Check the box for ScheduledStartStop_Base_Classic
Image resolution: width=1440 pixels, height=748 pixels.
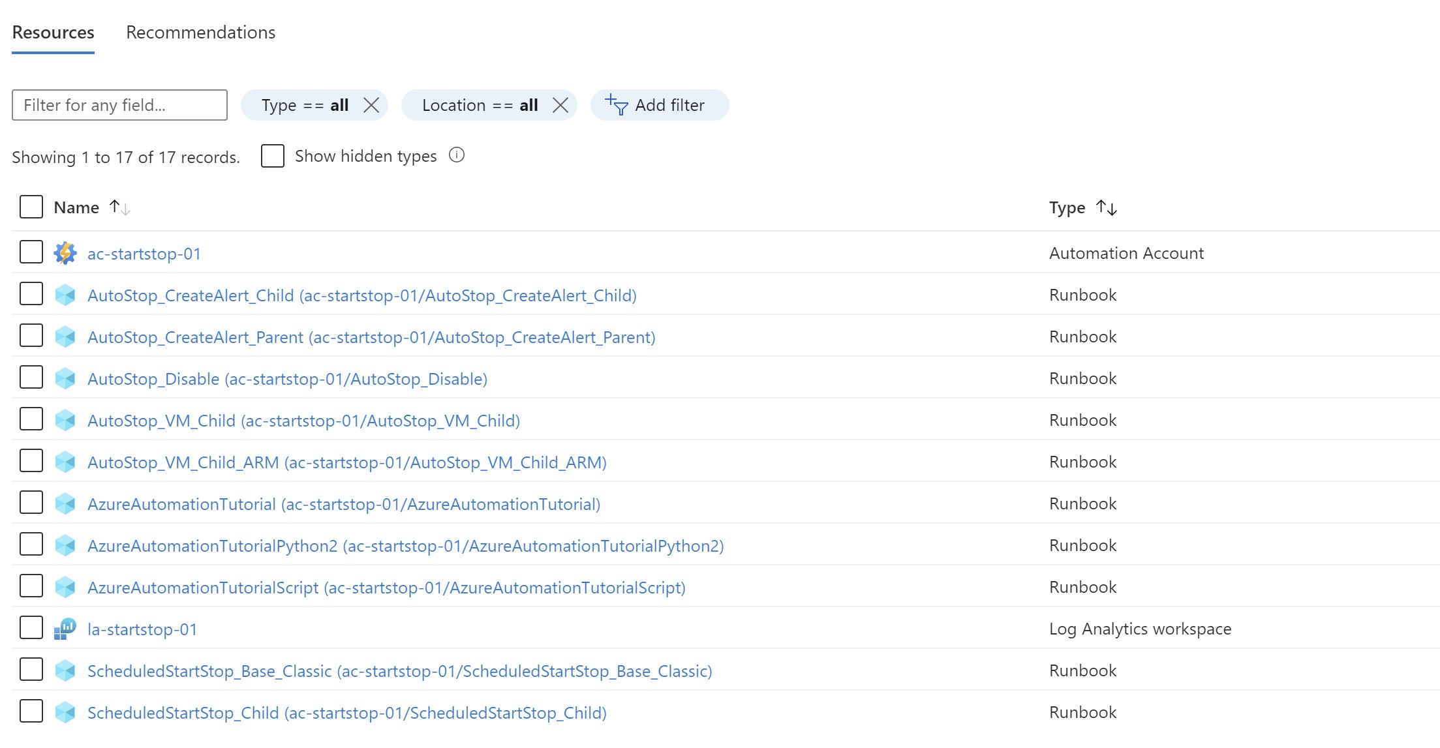coord(31,669)
